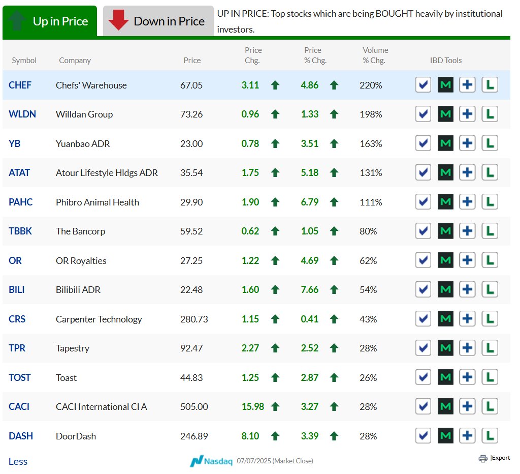Image resolution: width=520 pixels, height=474 pixels.
Task: Open WLDN symbol link
Action: coord(22,114)
